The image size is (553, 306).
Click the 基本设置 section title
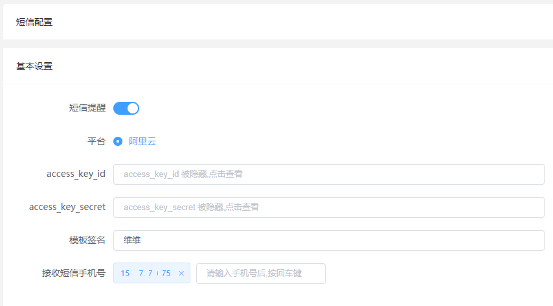tap(34, 66)
